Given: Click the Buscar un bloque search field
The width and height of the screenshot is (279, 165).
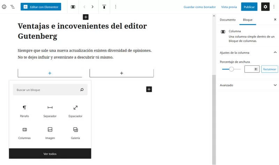Looking at the screenshot, I should pos(50,90).
